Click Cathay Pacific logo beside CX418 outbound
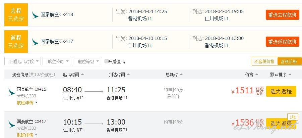The height and width of the screenshot is (138, 302). pos(35,15)
